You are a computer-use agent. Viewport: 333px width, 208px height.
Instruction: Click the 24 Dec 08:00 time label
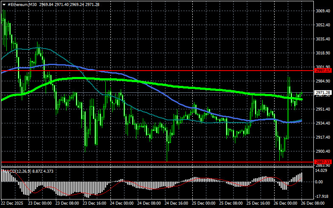click(149, 203)
